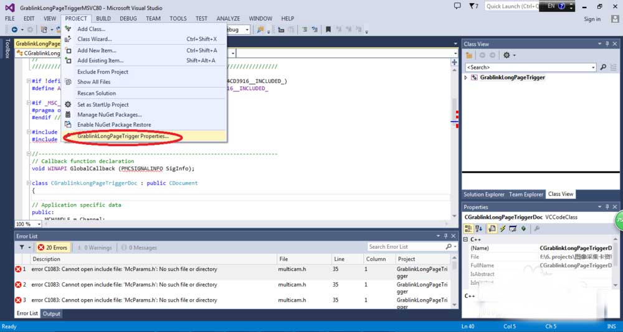Click the feedback speech bubble icon

pyautogui.click(x=457, y=6)
